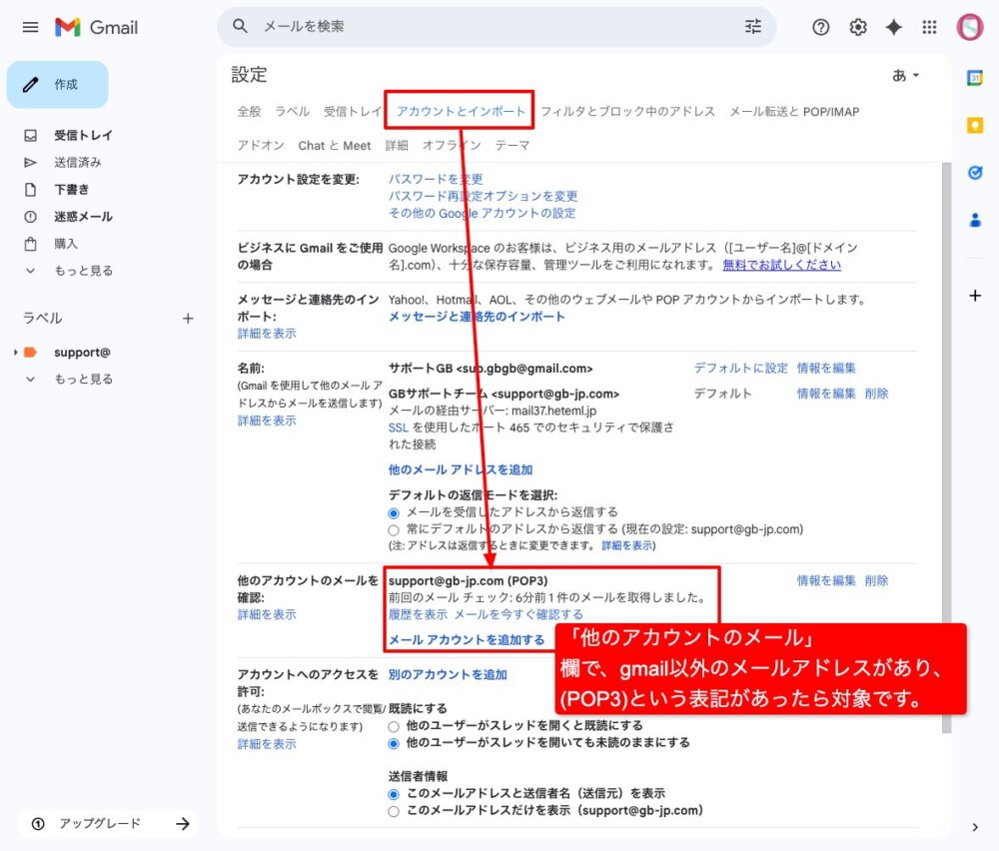Select メールを受信したアドレスから返信する radio button
999x851 pixels.
point(395,512)
